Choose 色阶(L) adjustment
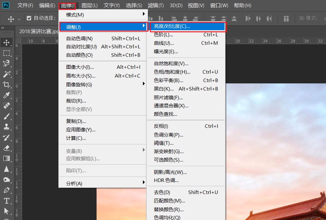326x220 pixels. tap(186, 35)
